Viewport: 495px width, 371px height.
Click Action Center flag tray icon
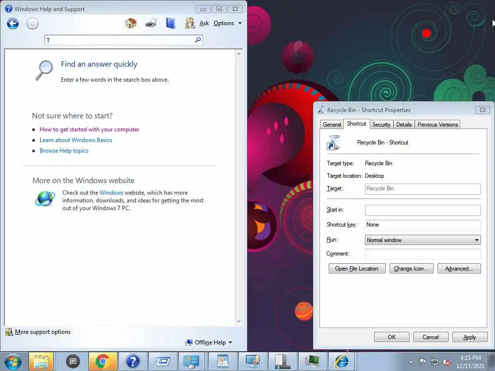tap(422, 361)
